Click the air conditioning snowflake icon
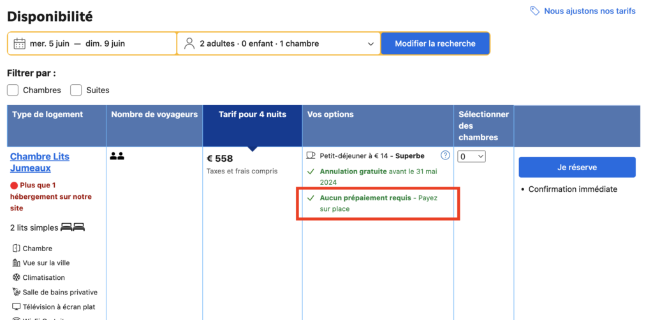This screenshot has height=320, width=653. (17, 278)
